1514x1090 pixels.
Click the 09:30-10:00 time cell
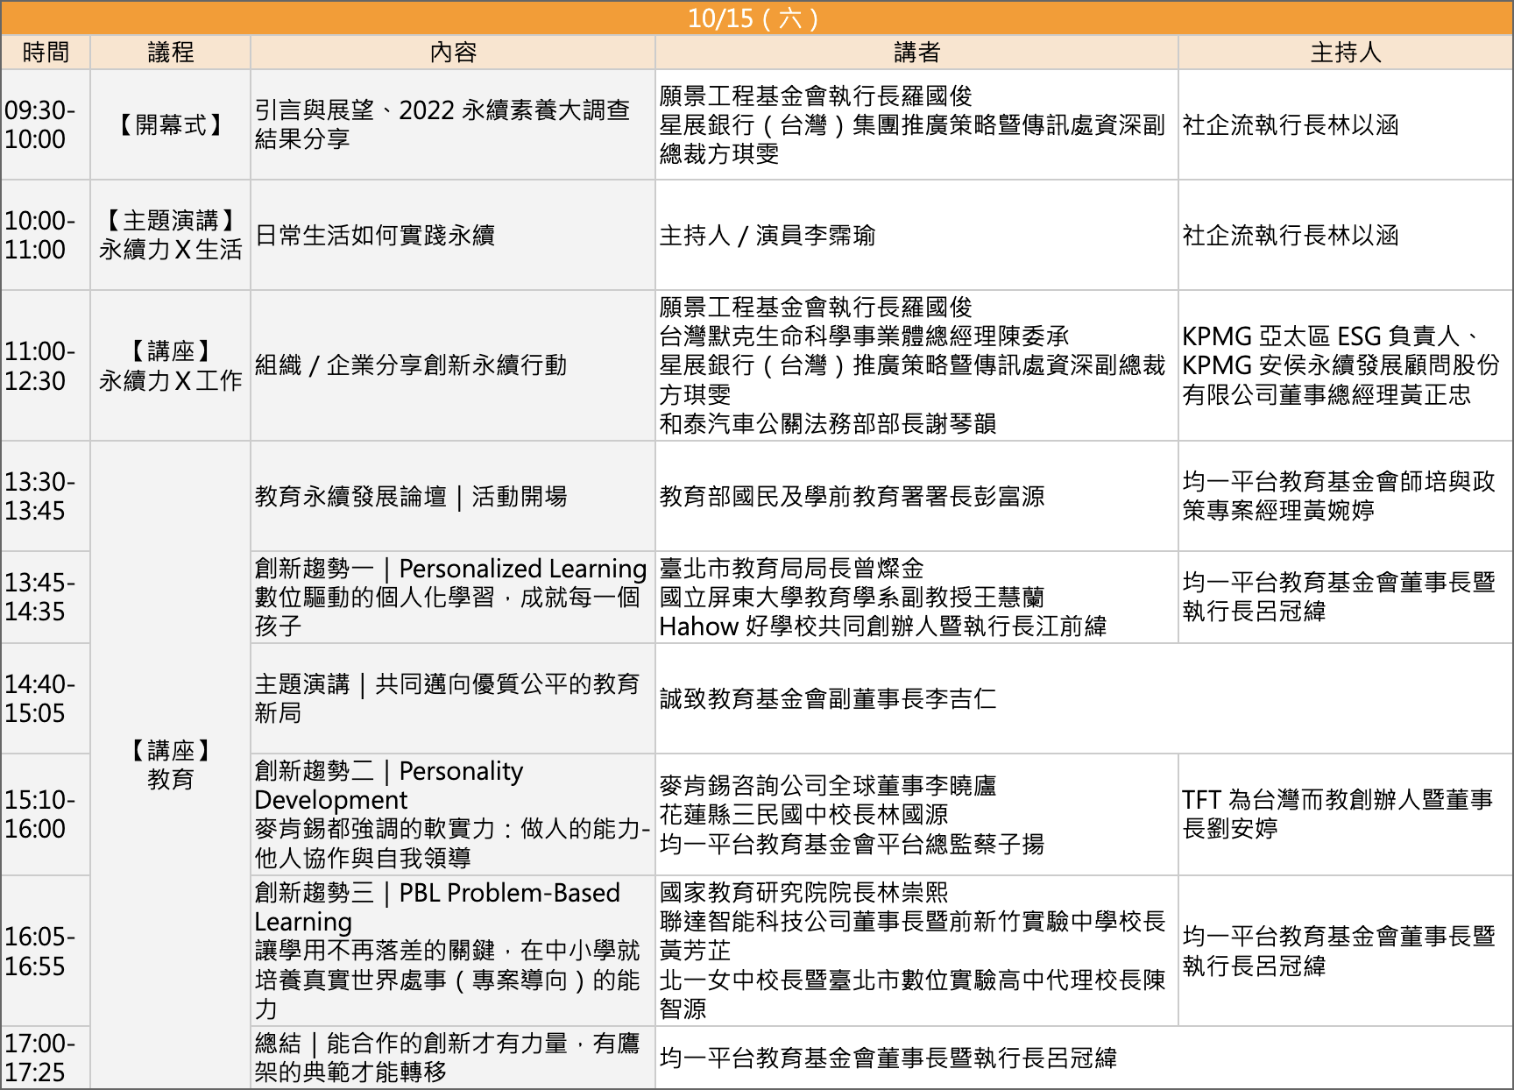pos(46,125)
